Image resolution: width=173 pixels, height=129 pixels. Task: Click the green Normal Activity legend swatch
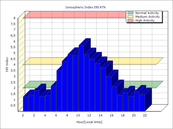coord(130,13)
